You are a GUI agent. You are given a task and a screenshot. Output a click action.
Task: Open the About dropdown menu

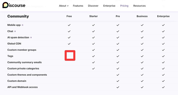(x=64, y=6)
